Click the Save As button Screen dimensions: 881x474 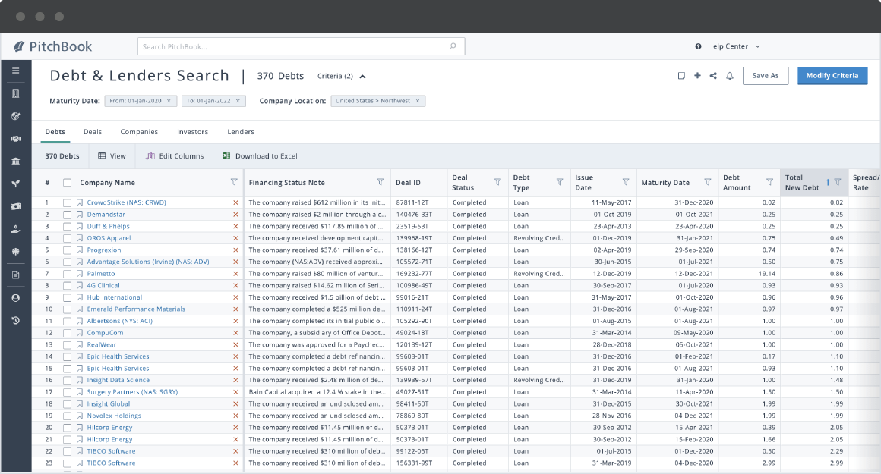coord(766,76)
